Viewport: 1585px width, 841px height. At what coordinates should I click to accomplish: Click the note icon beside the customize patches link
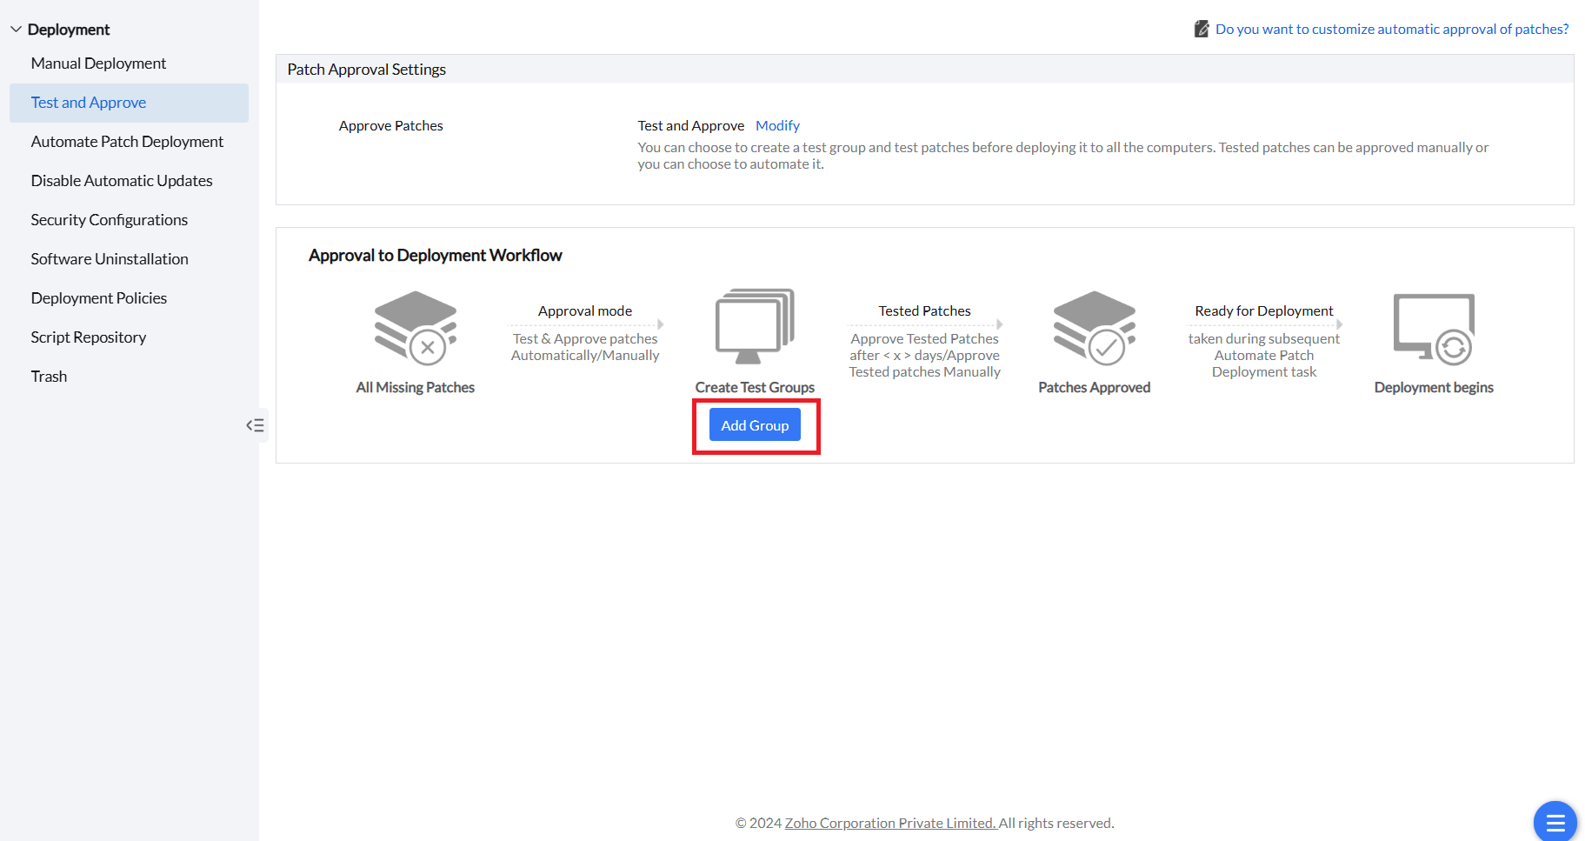tap(1201, 28)
